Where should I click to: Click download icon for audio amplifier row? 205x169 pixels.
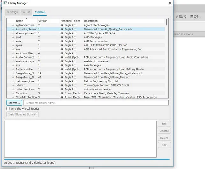point(13,53)
